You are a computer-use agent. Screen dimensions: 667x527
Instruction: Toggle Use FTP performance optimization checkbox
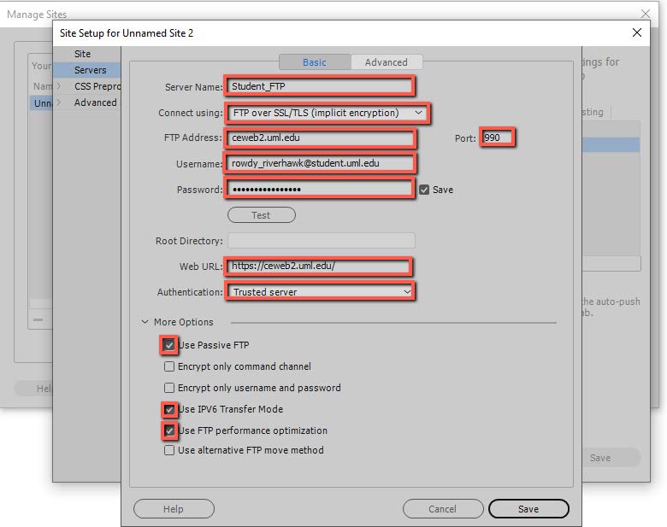point(169,430)
